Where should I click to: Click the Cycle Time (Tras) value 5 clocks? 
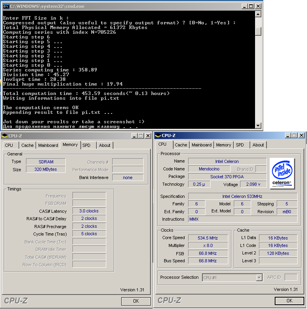pyautogui.click(x=89, y=234)
